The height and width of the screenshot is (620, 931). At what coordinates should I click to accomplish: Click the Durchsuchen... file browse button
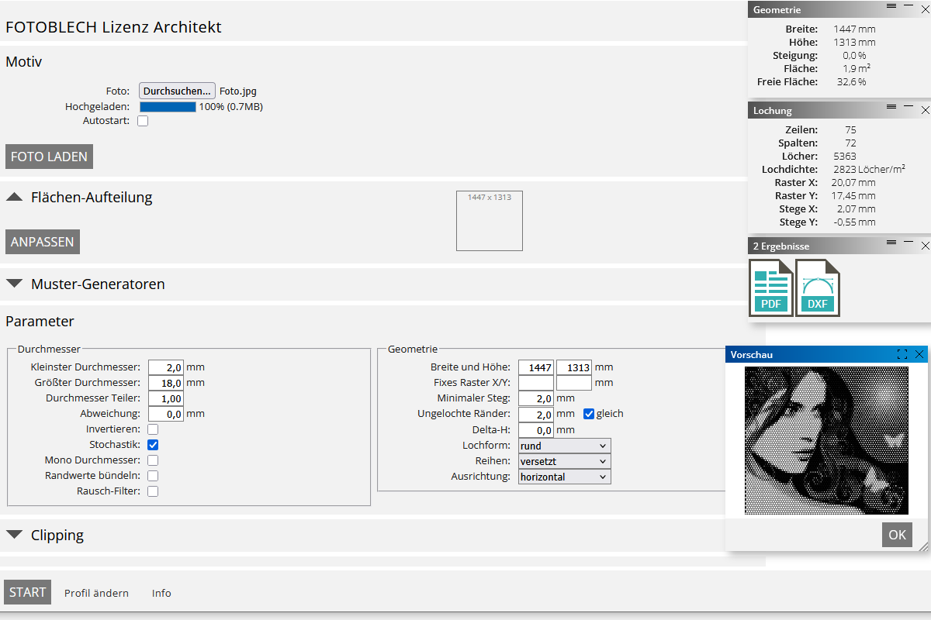pyautogui.click(x=177, y=91)
